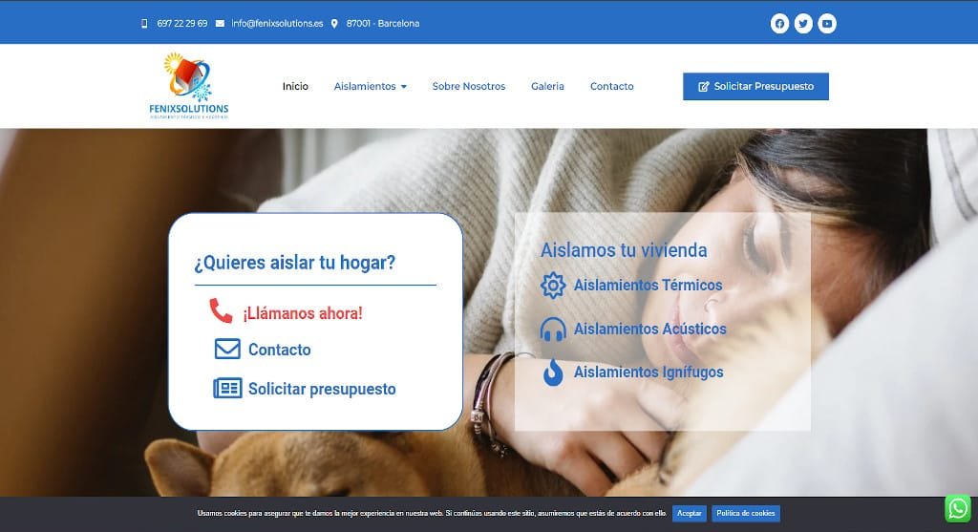Expand the Aislamientos dropdown menu

pos(371,86)
